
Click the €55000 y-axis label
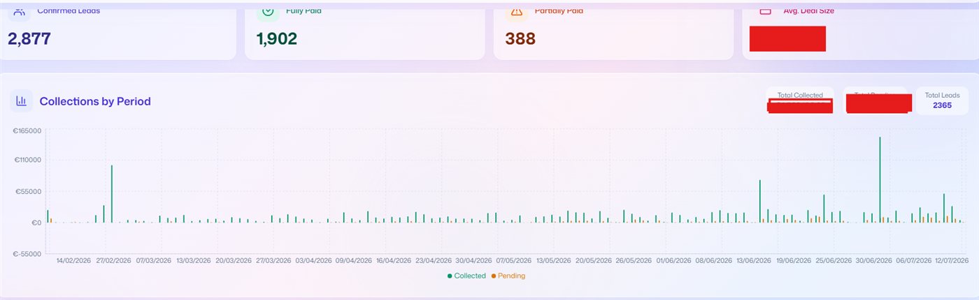(x=29, y=191)
